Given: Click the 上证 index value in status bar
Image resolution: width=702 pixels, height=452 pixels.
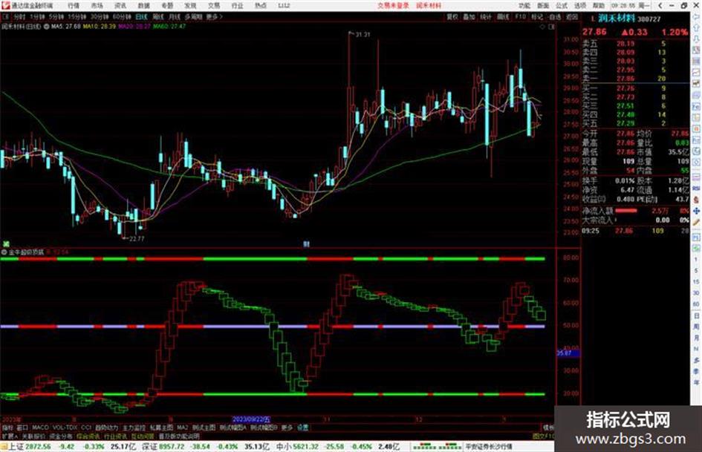Looking at the screenshot, I should (38, 447).
